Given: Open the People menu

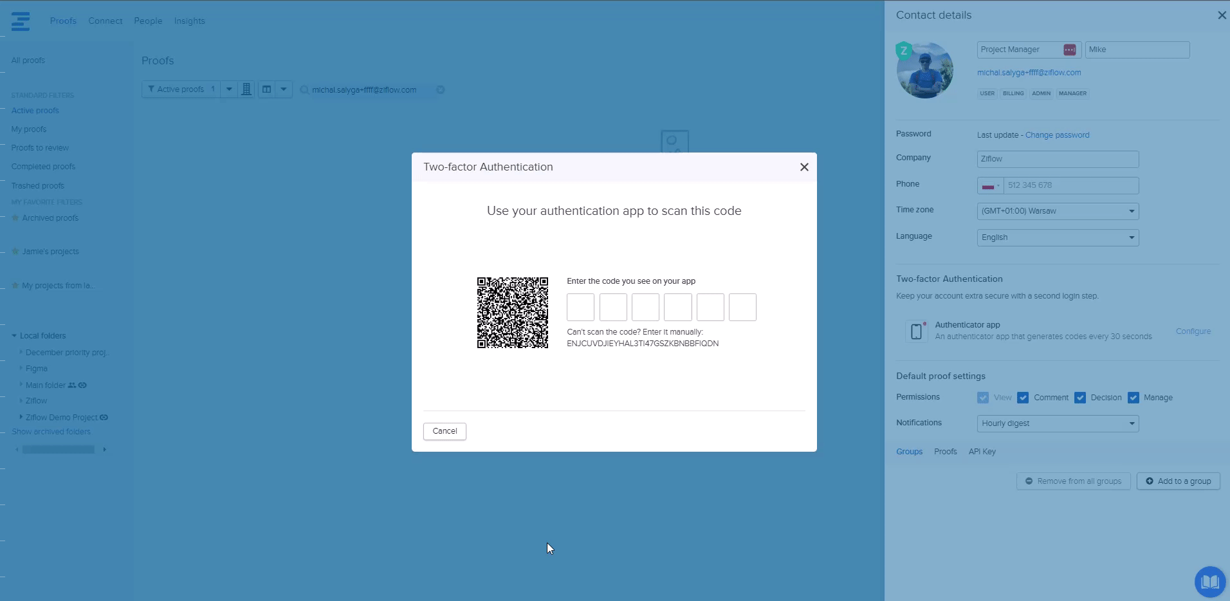Looking at the screenshot, I should tap(148, 21).
